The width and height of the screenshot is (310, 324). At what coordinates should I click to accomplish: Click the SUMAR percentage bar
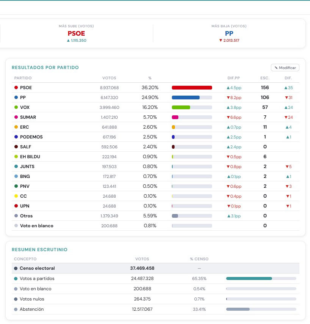pos(192,117)
